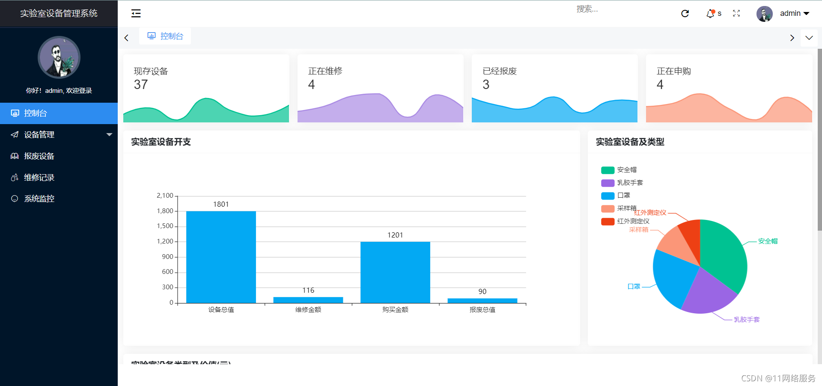Open the tab options dropdown chevron
This screenshot has height=386, width=822.
809,38
